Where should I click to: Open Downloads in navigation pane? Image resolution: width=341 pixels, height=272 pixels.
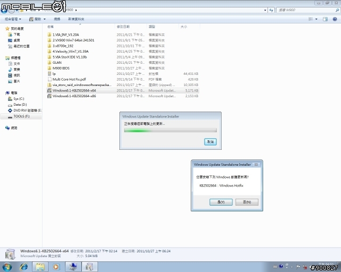pos(14,35)
